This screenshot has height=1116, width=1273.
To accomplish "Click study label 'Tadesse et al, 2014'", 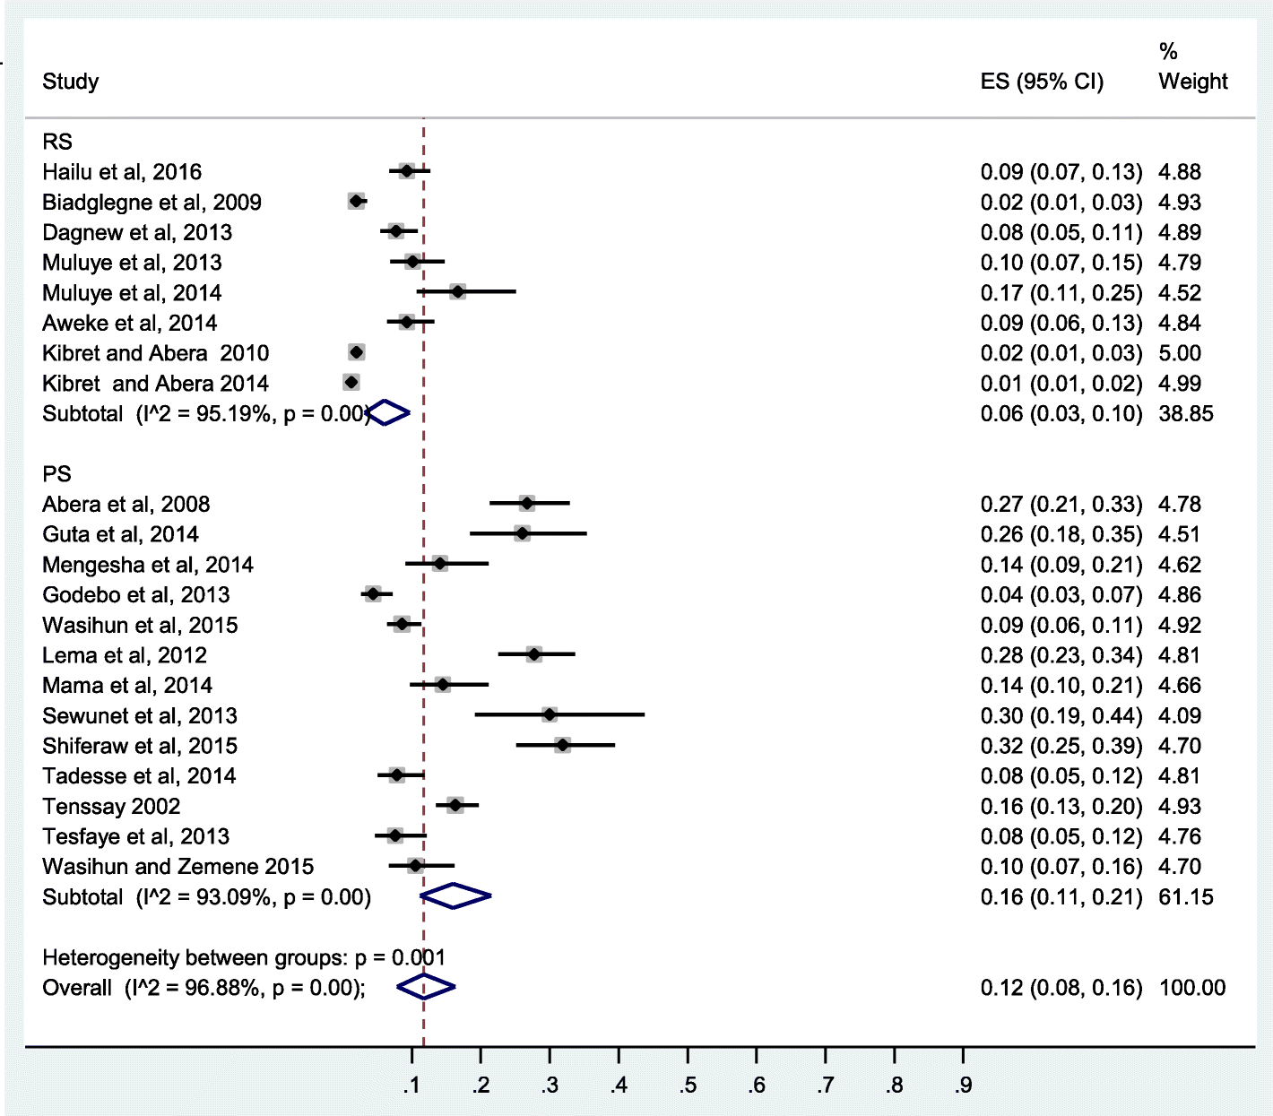I will click(139, 776).
